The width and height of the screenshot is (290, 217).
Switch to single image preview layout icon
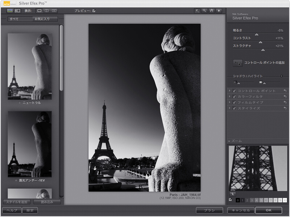pyautogui.click(x=39, y=11)
